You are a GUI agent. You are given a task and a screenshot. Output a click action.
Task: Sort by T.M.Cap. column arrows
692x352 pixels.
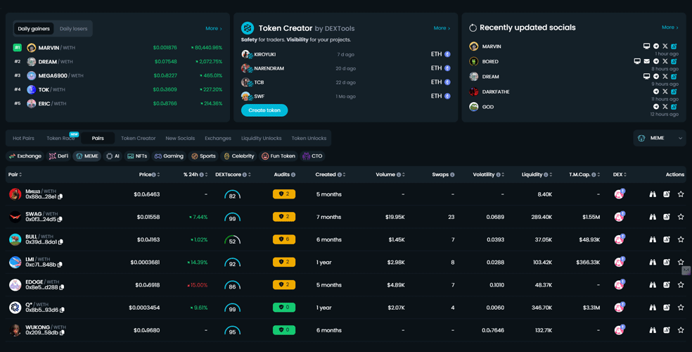point(599,175)
